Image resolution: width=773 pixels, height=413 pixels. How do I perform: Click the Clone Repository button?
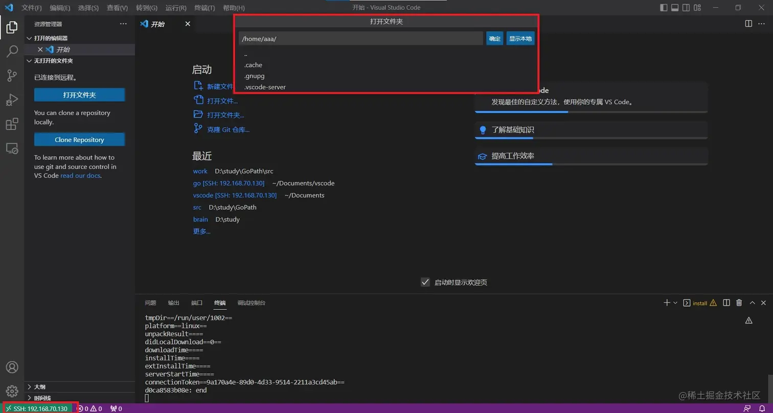pos(80,140)
